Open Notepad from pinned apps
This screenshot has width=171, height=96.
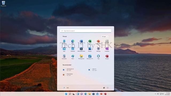(64, 42)
